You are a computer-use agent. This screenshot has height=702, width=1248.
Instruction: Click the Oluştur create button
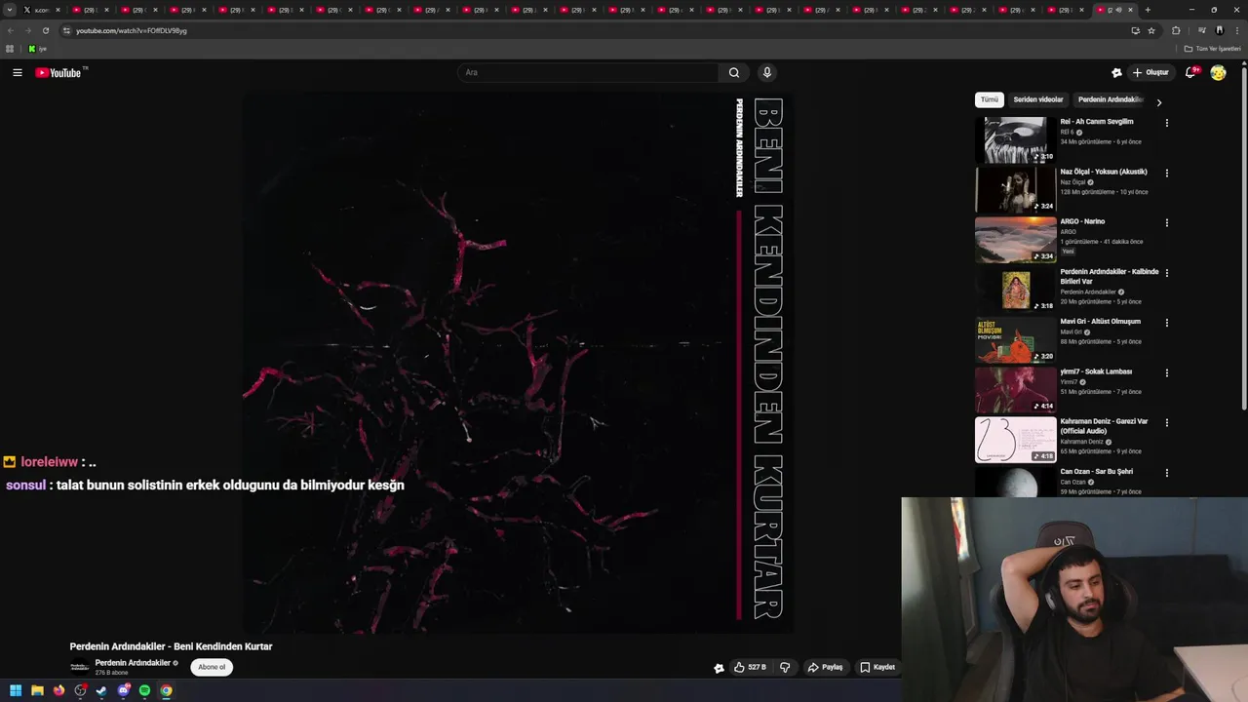click(x=1150, y=72)
